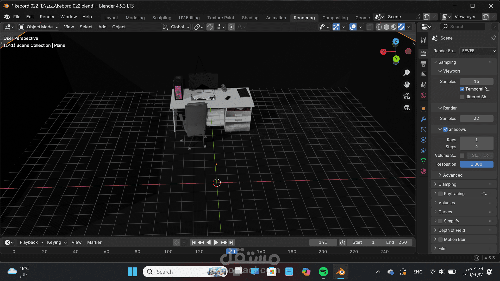Open the Render menu
This screenshot has width=500, height=281.
(x=47, y=17)
